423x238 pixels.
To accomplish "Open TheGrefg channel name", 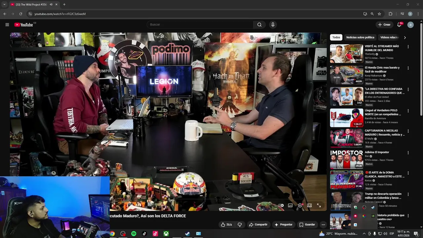I will (370, 54).
